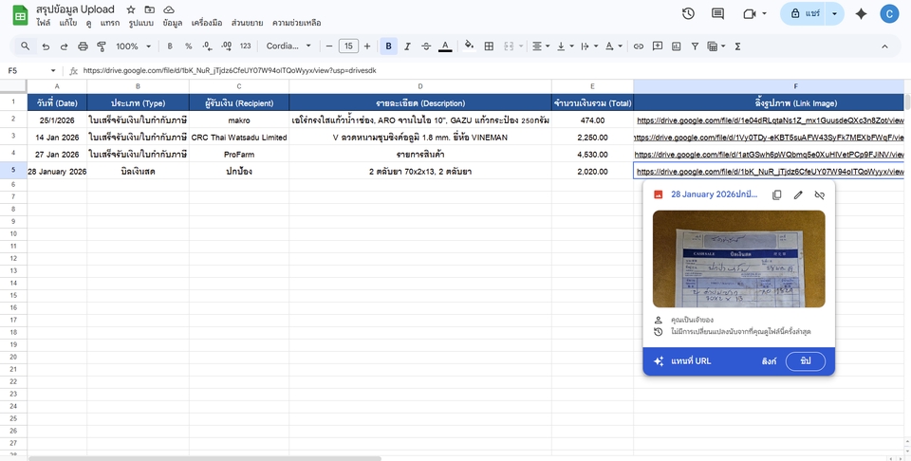Image resolution: width=911 pixels, height=461 pixels.
Task: Format as currency (baht symbol)
Action: 170,46
